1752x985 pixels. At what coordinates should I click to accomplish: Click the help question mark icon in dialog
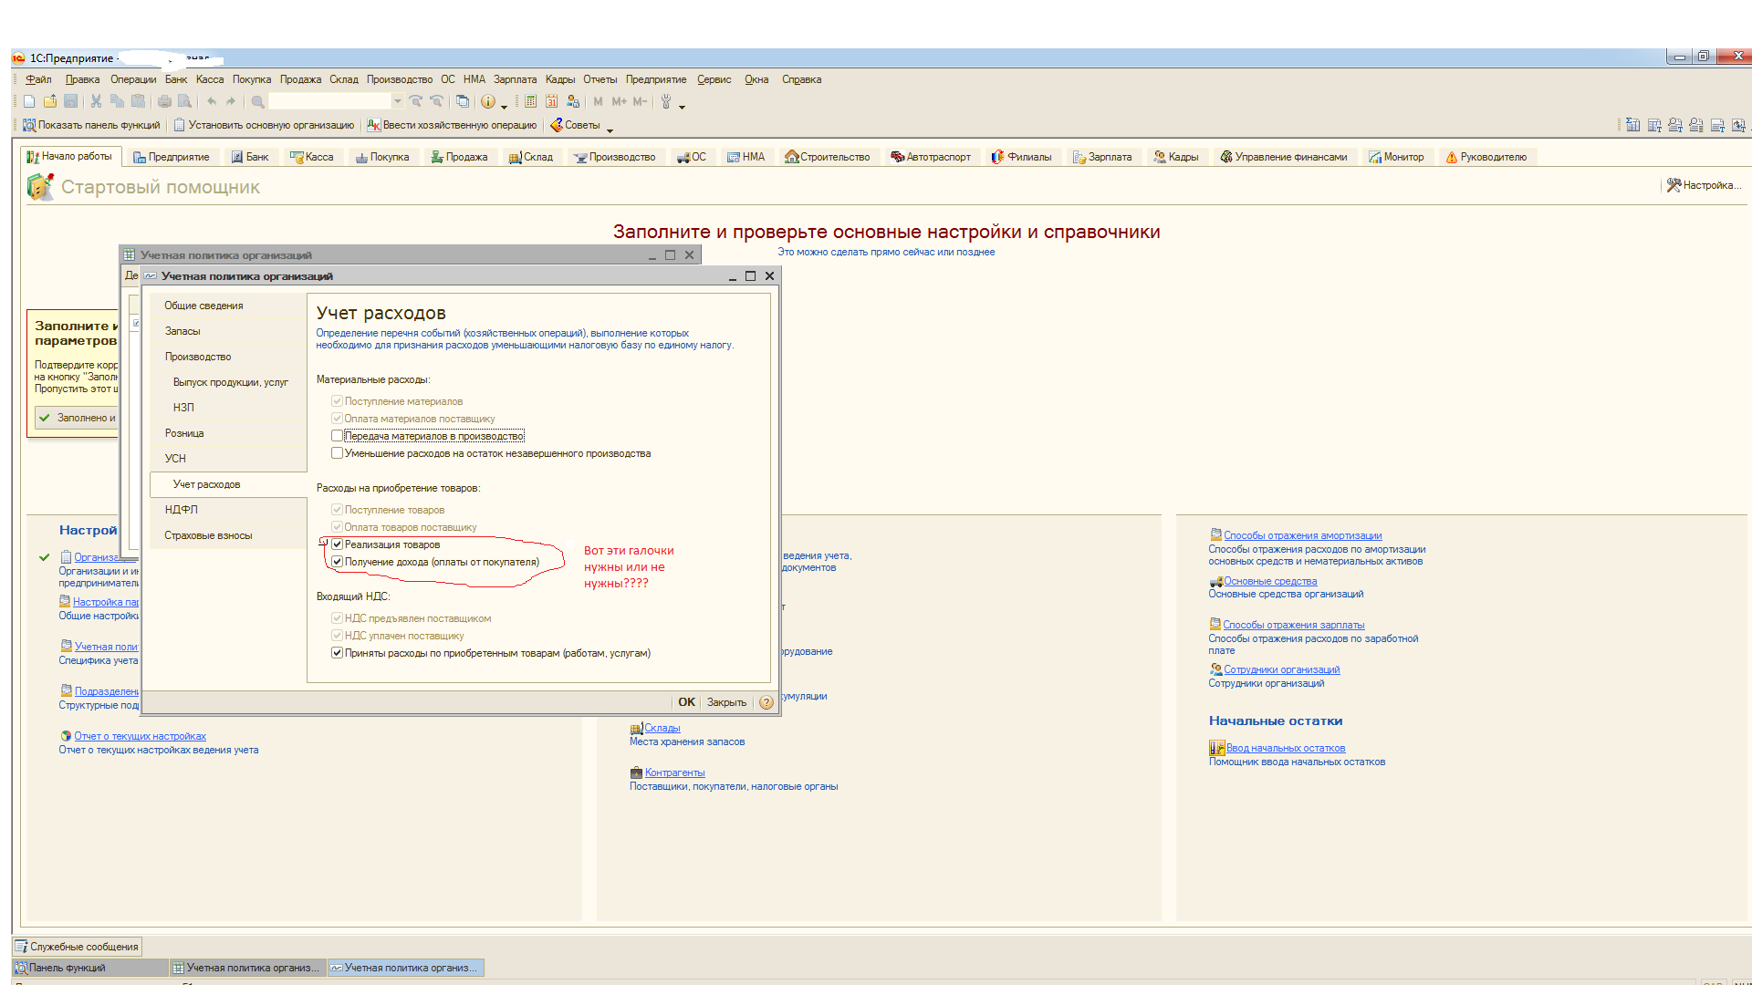(766, 702)
